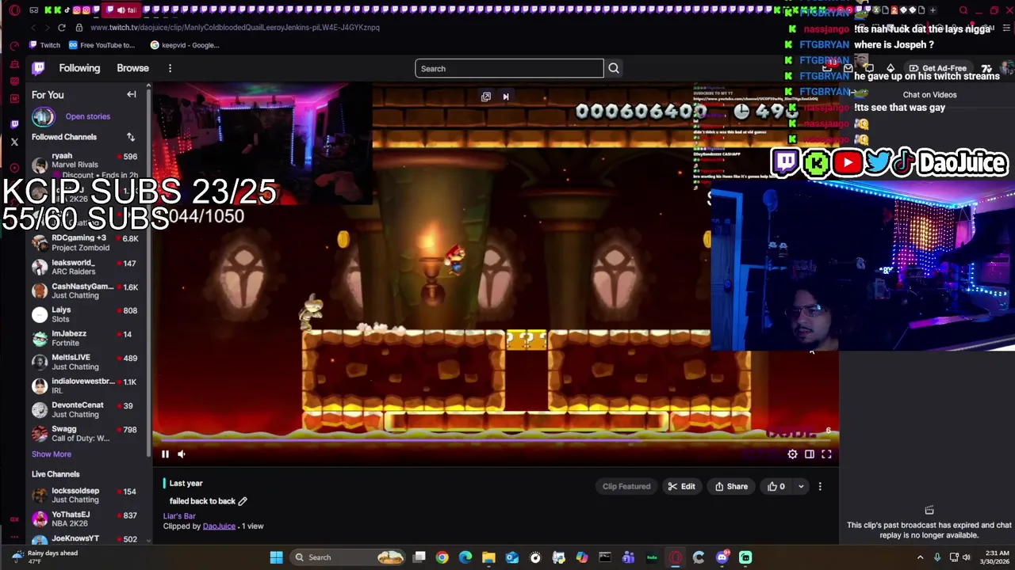Viewport: 1015px width, 570px height.
Task: Share this clip
Action: [731, 486]
